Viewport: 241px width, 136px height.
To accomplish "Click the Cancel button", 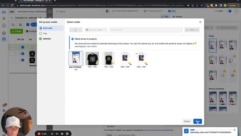I will [187, 121].
